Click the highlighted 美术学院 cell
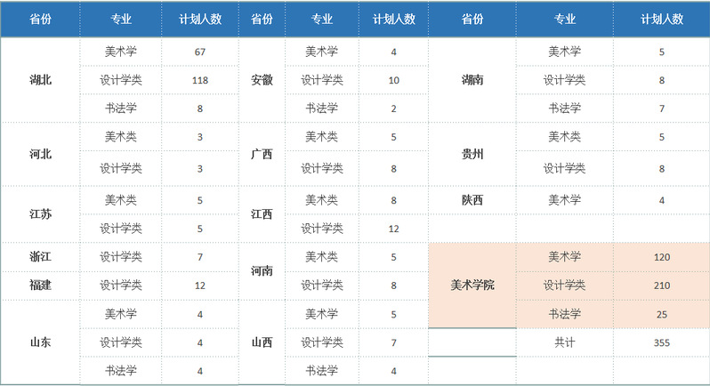The width and height of the screenshot is (710, 386). tap(472, 285)
